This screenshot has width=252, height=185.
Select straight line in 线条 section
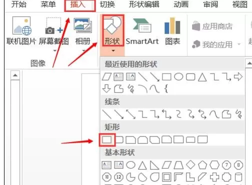(107, 114)
